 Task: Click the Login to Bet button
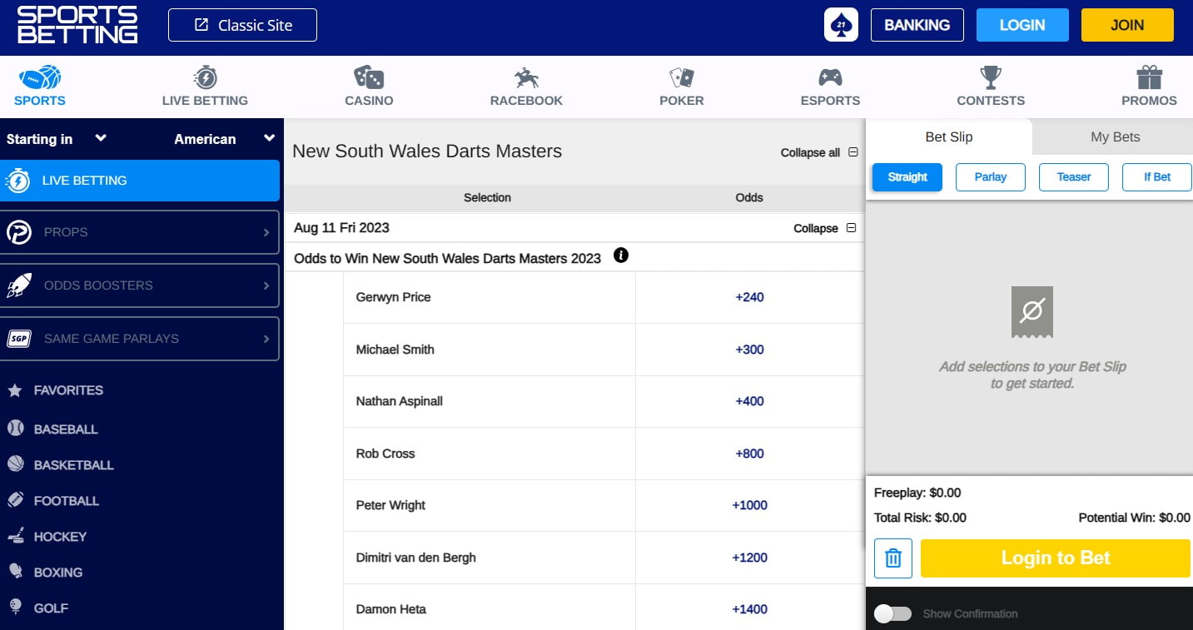[x=1056, y=558]
